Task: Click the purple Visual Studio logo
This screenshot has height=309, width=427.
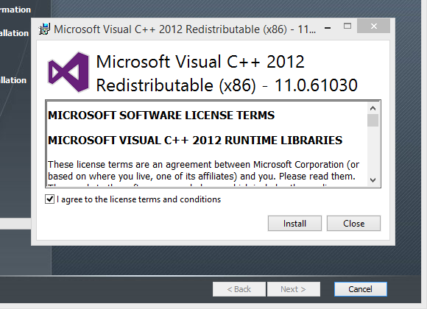Action: point(68,72)
